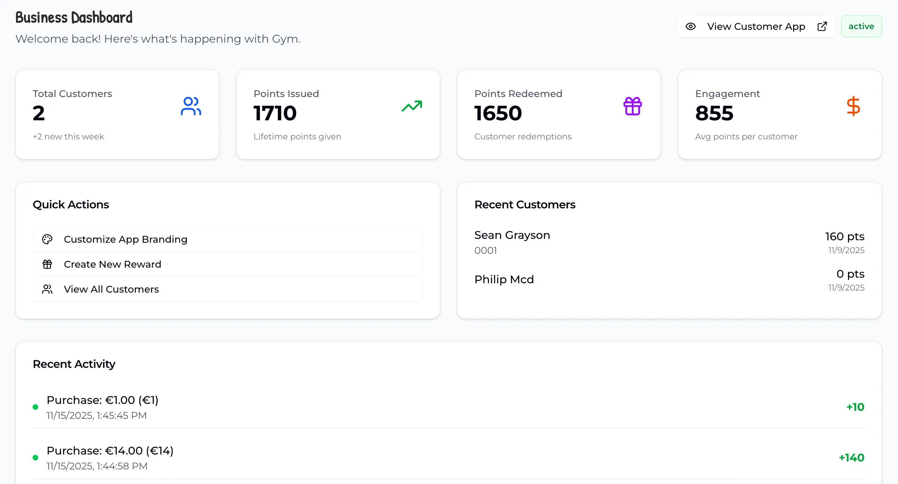Click the Total Customers label
Screen dimensions: 898x484
pyautogui.click(x=72, y=94)
